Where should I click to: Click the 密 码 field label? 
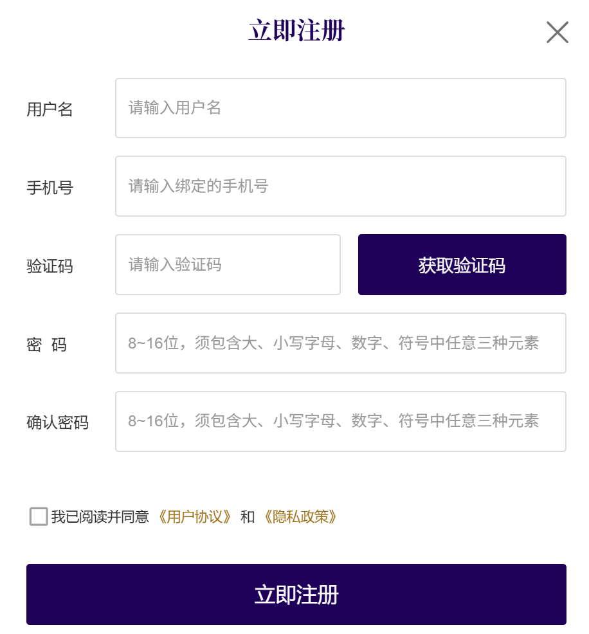[46, 345]
